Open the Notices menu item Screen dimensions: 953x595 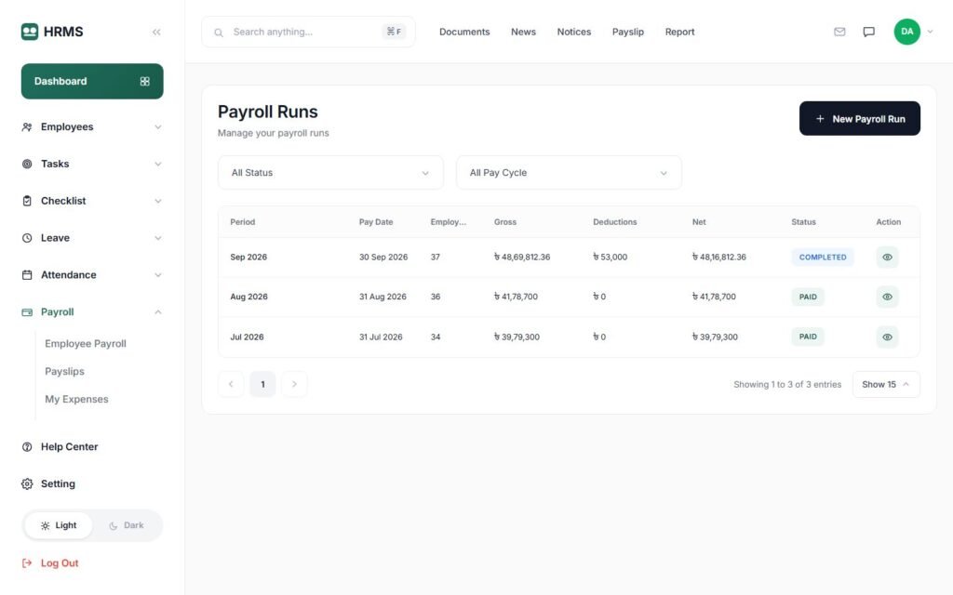(x=573, y=32)
